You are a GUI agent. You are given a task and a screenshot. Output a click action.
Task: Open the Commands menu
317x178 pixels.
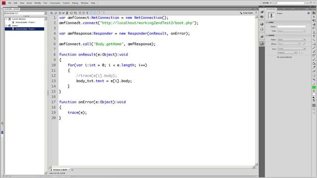[55, 3]
